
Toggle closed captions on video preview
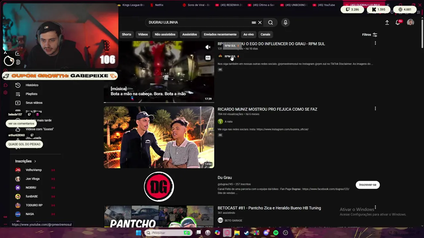pyautogui.click(x=208, y=58)
